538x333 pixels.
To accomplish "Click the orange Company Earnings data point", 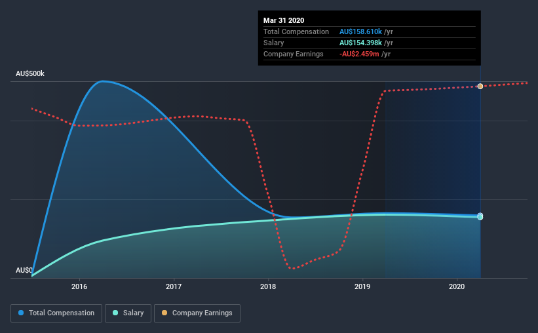I will tap(480, 86).
